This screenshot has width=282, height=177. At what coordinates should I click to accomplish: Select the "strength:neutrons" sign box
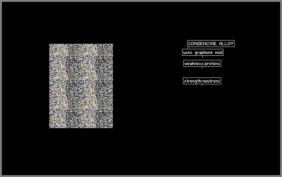202,81
